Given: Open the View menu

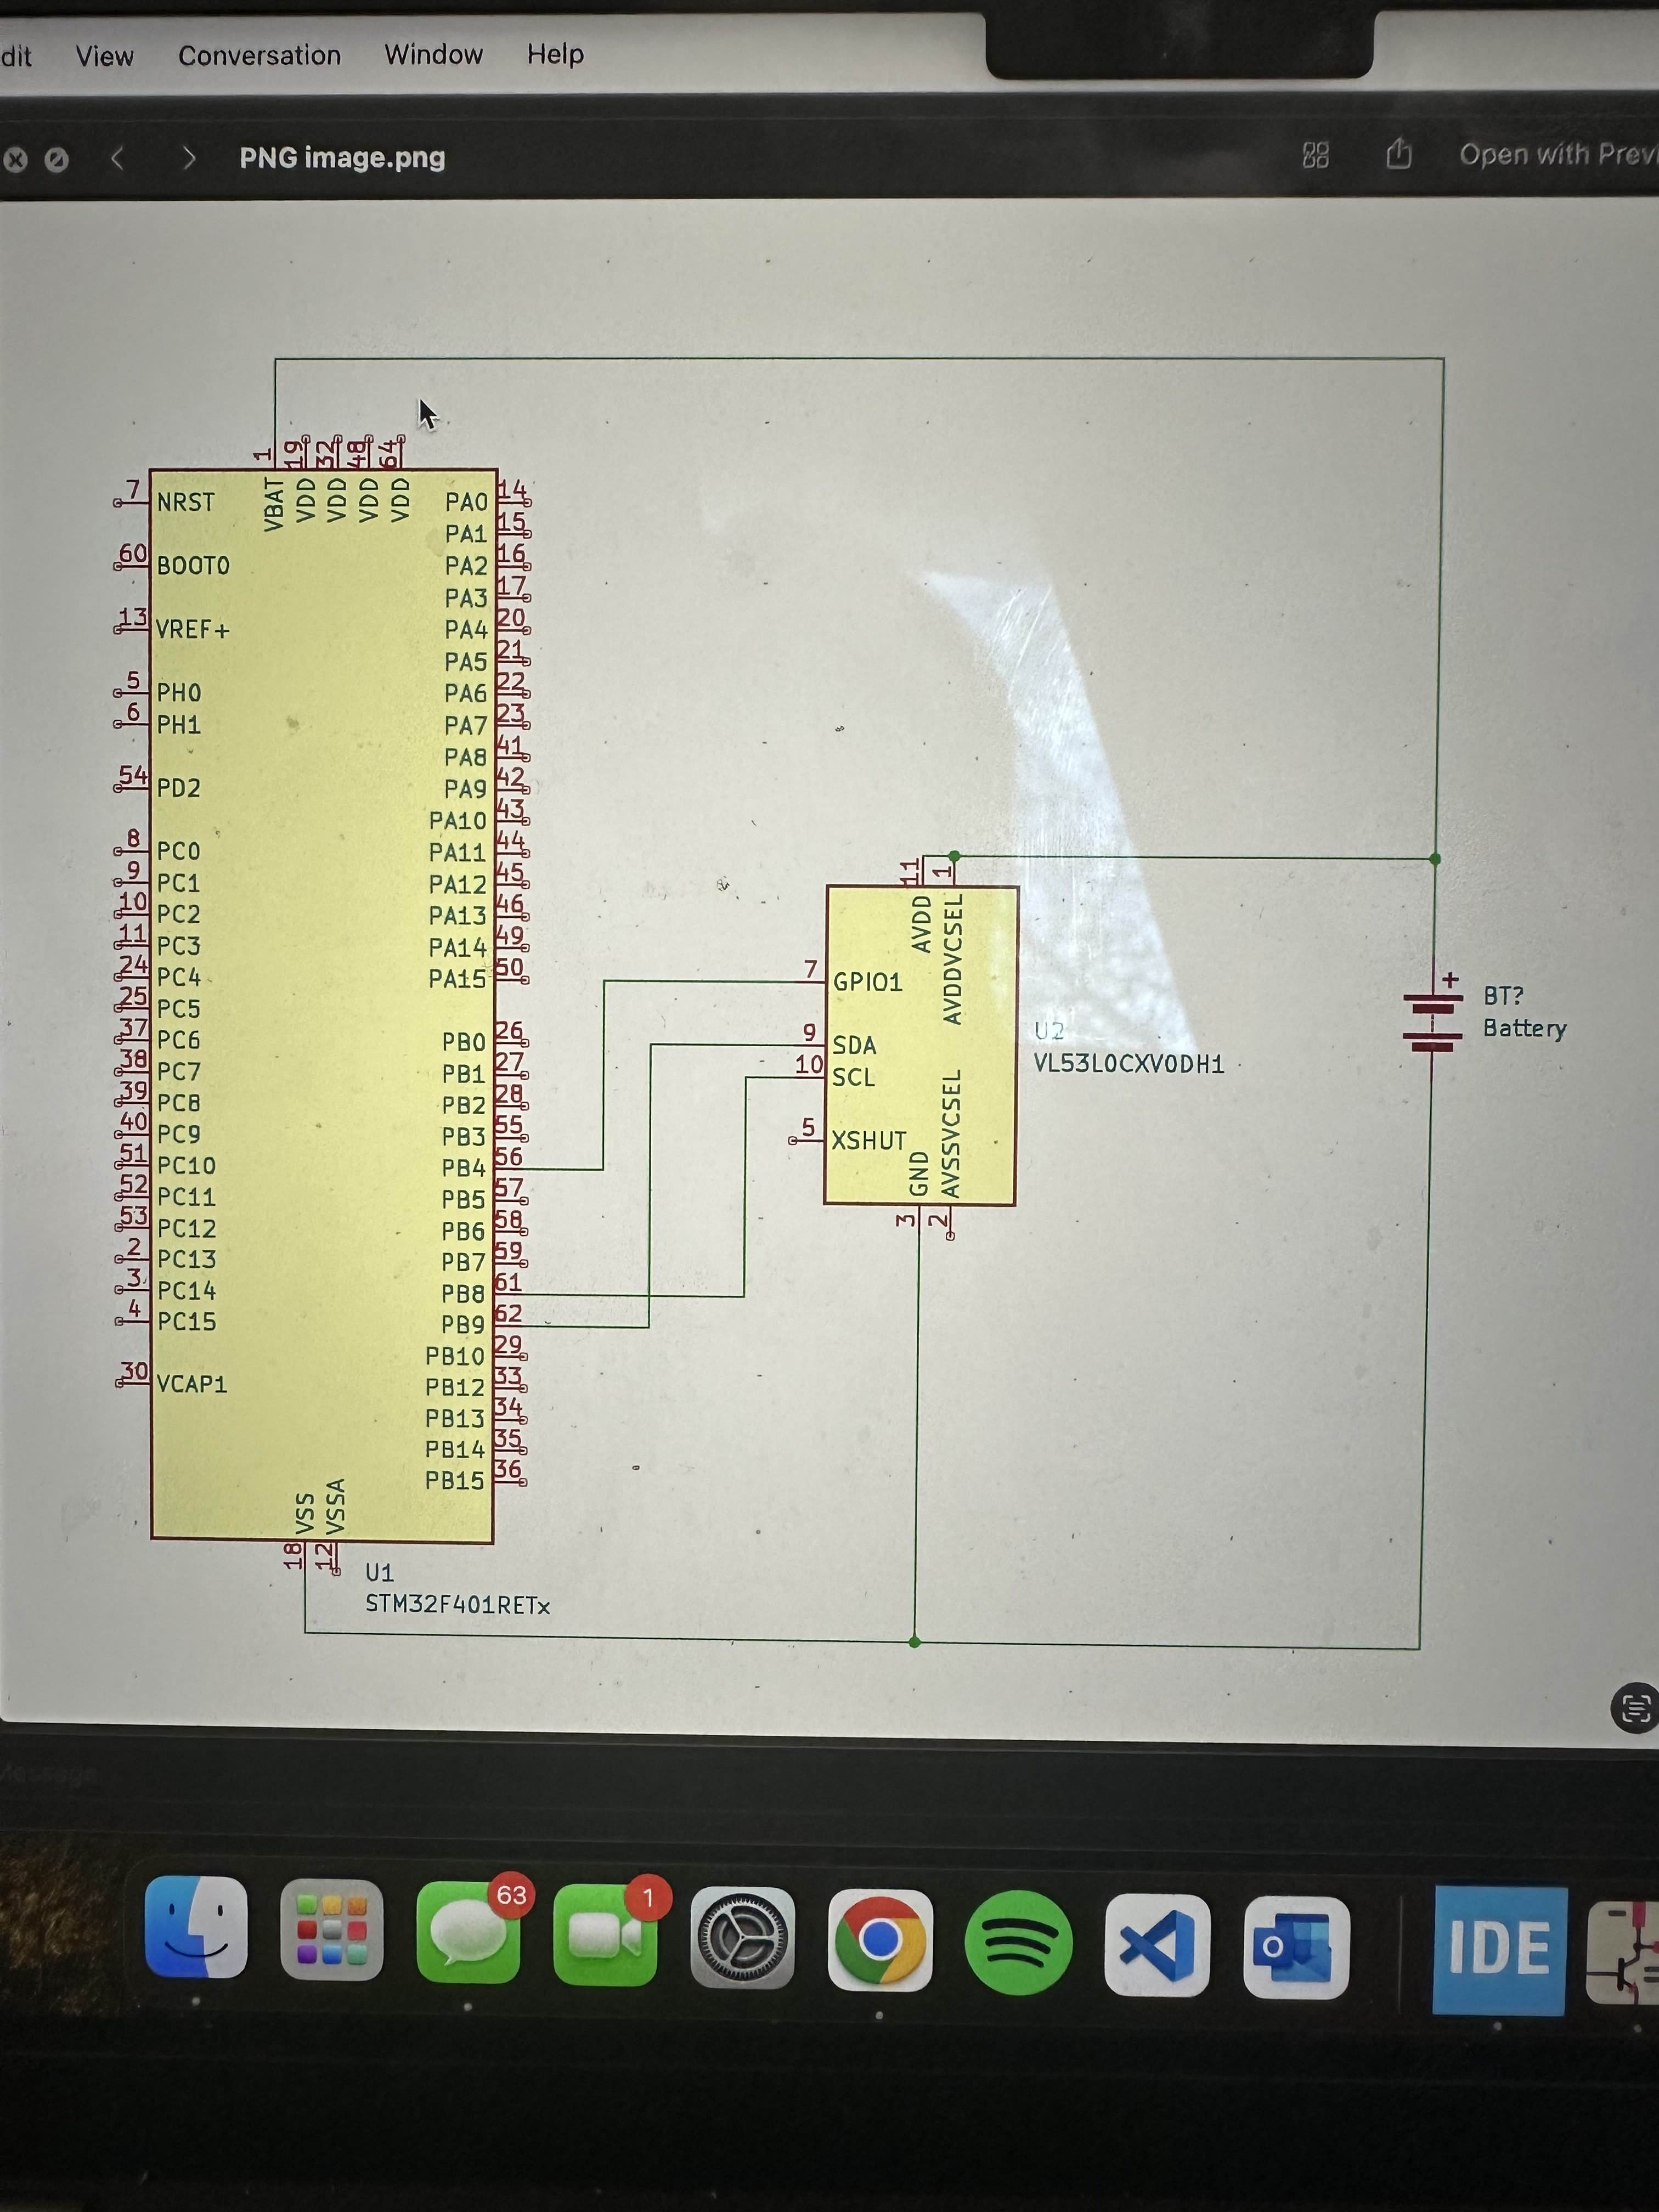Looking at the screenshot, I should pyautogui.click(x=104, y=56).
